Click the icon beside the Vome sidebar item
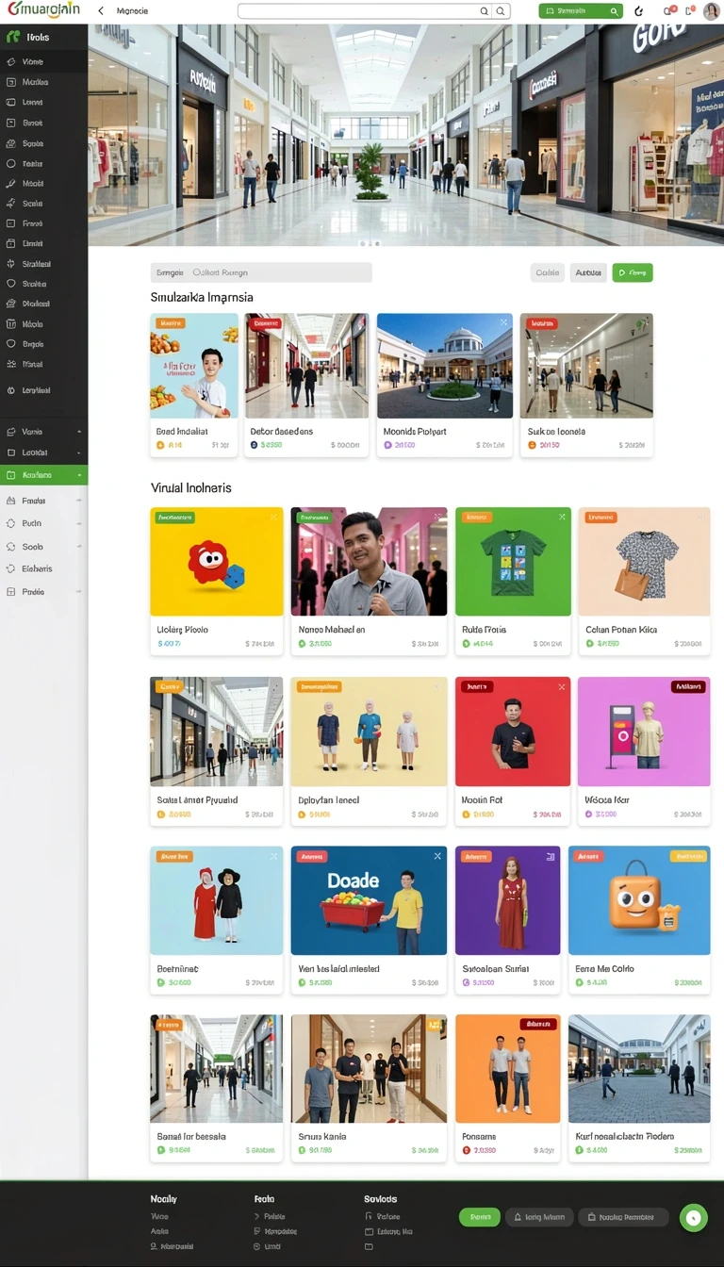 11,61
